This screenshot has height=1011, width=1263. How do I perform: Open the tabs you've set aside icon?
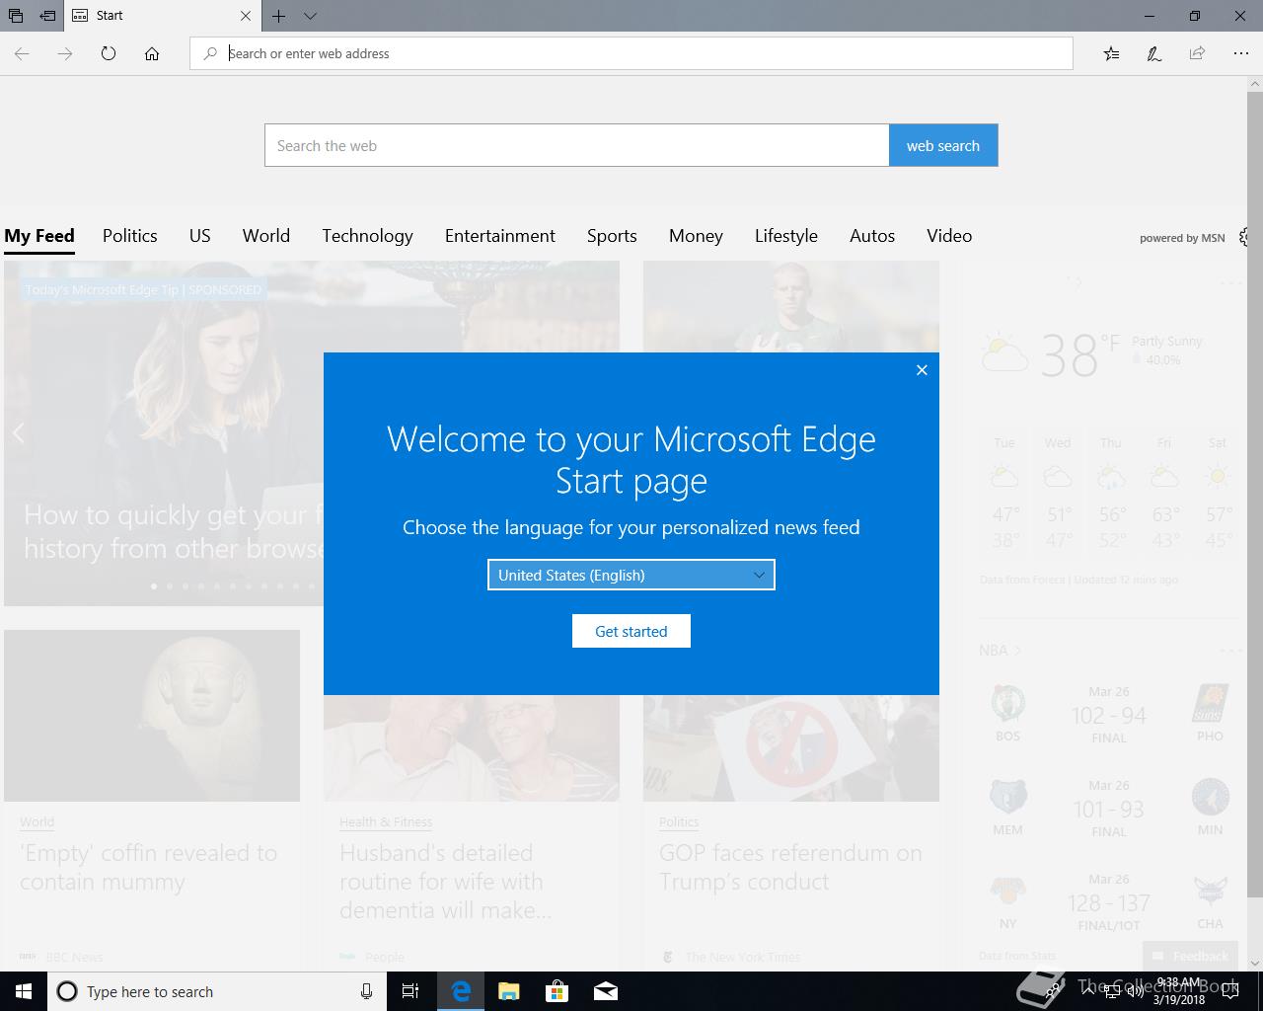click(16, 16)
